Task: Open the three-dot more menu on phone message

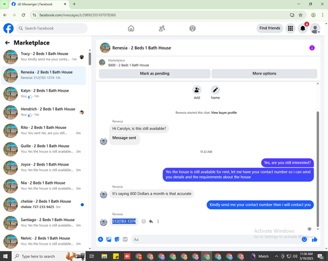Action: pos(158,221)
